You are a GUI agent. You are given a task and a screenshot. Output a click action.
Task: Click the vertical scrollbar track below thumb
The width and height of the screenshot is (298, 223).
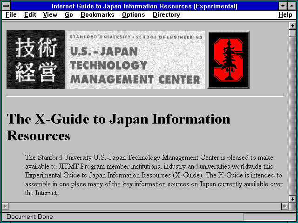[292, 116]
